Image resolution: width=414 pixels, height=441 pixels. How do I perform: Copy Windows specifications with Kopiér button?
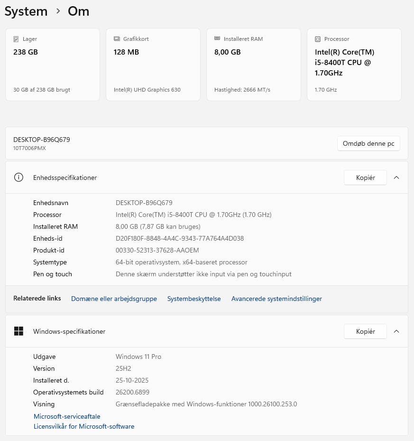[365, 331]
